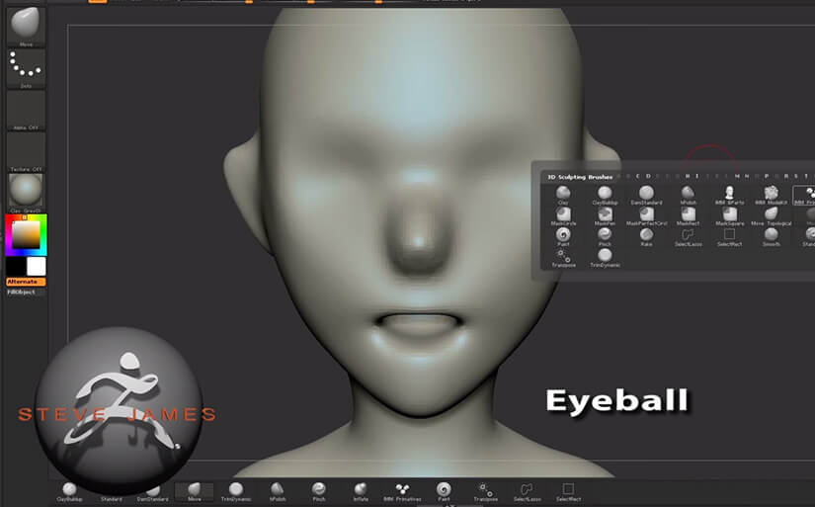Screen dimensions: 815x507
Task: Select the MaskPen brush
Action: (x=605, y=216)
